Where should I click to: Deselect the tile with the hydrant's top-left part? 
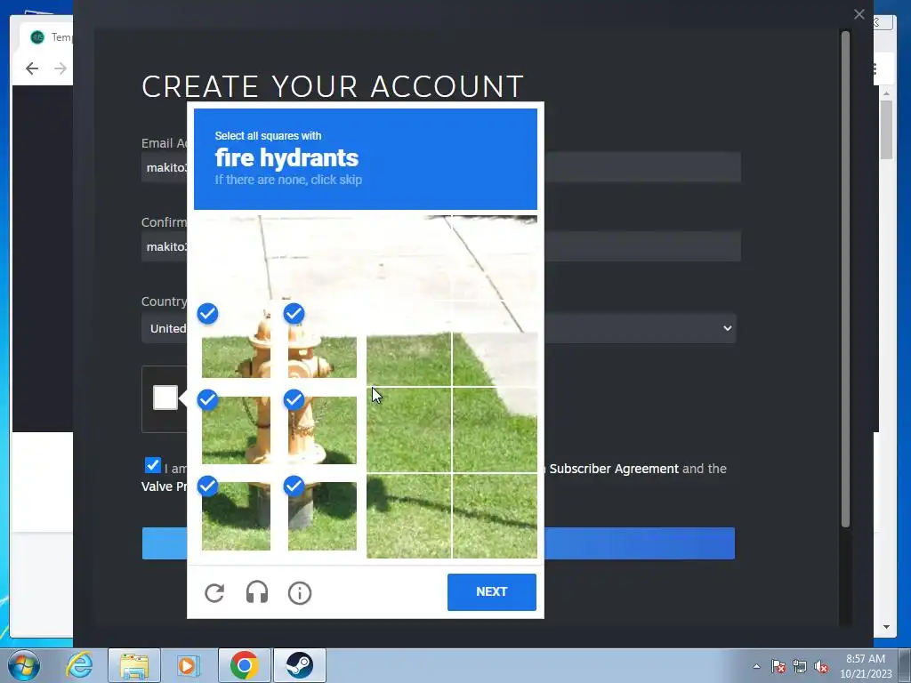click(x=236, y=344)
